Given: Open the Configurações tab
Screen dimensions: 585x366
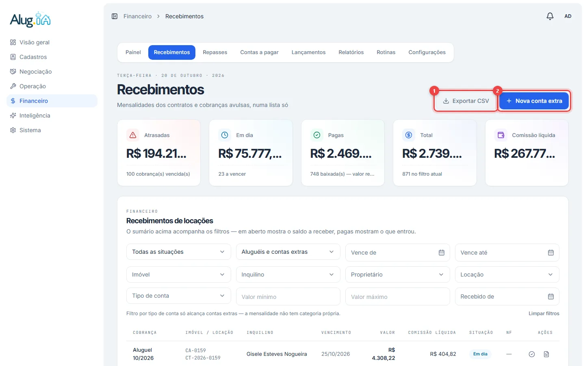Looking at the screenshot, I should [x=427, y=52].
